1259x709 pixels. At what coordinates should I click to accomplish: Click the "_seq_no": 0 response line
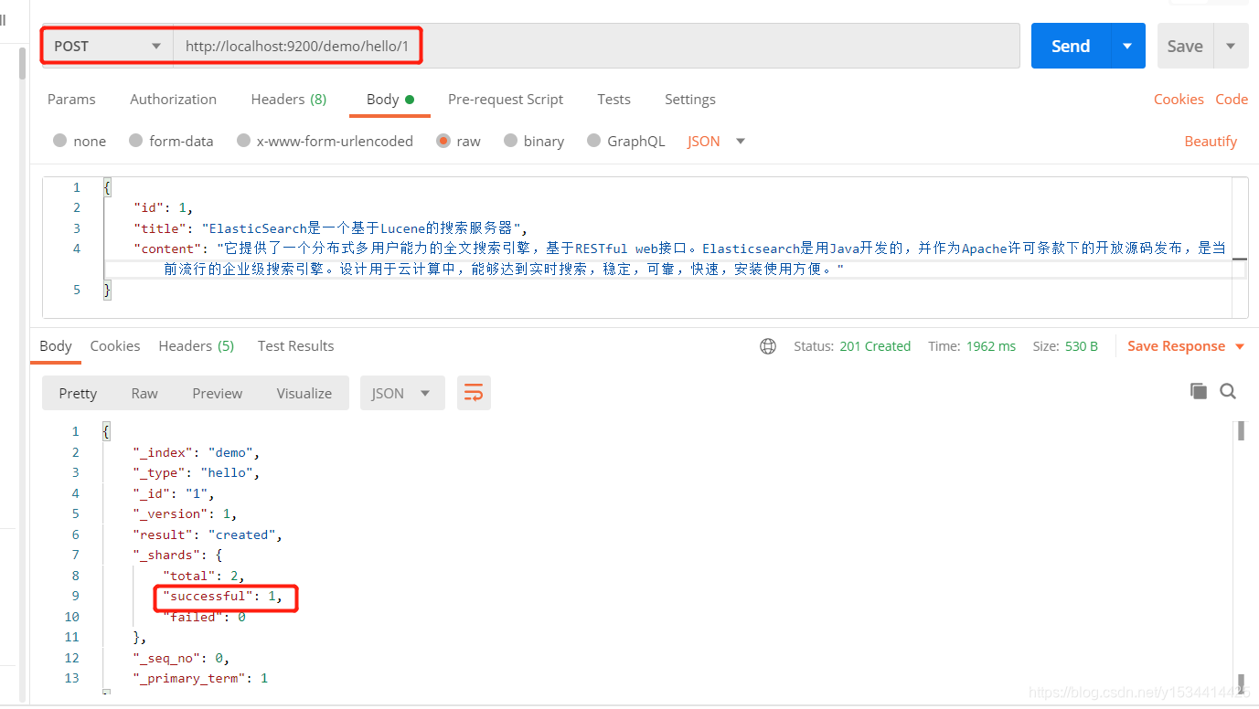pos(181,658)
